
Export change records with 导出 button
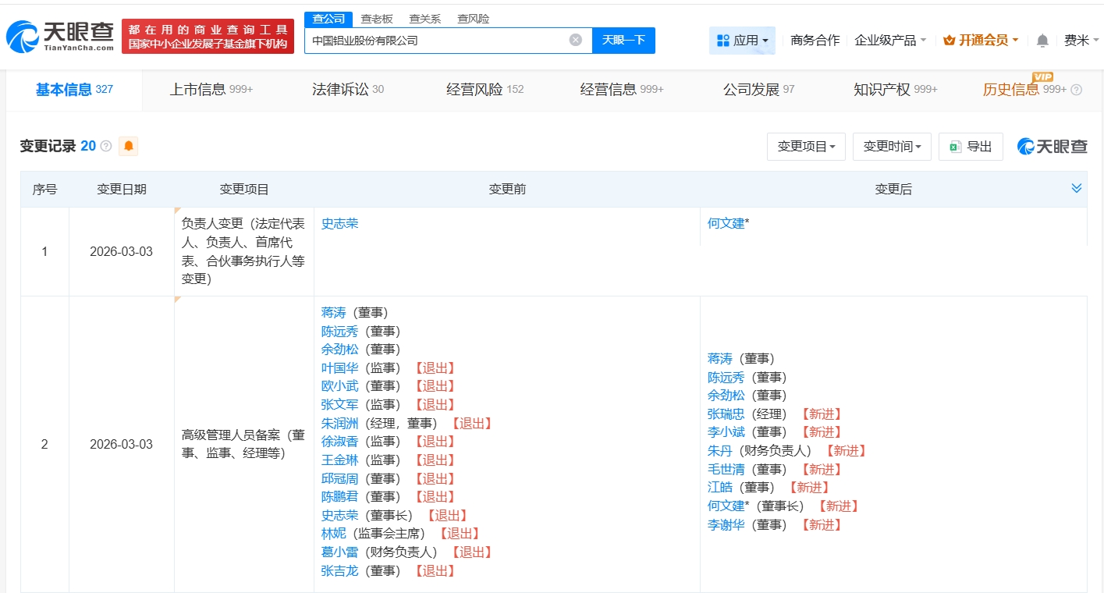(971, 147)
